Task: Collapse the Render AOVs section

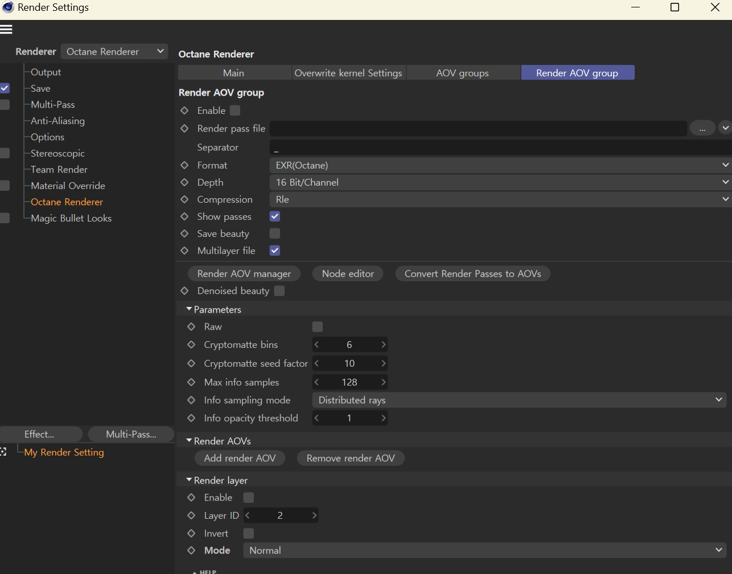Action: click(x=189, y=441)
